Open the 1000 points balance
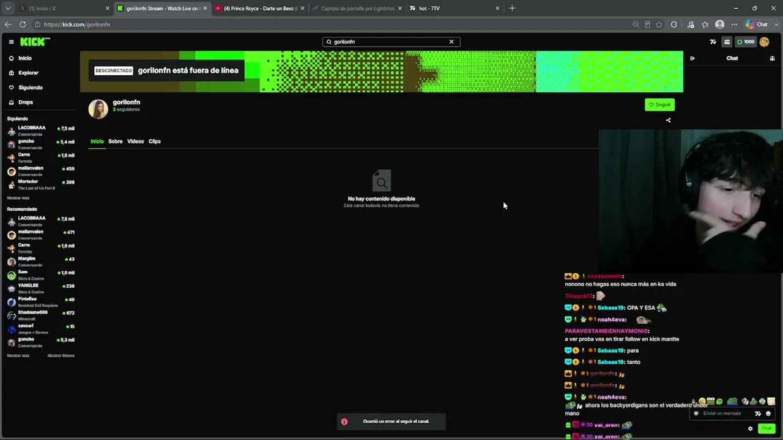The height and width of the screenshot is (440, 783). pyautogui.click(x=746, y=42)
